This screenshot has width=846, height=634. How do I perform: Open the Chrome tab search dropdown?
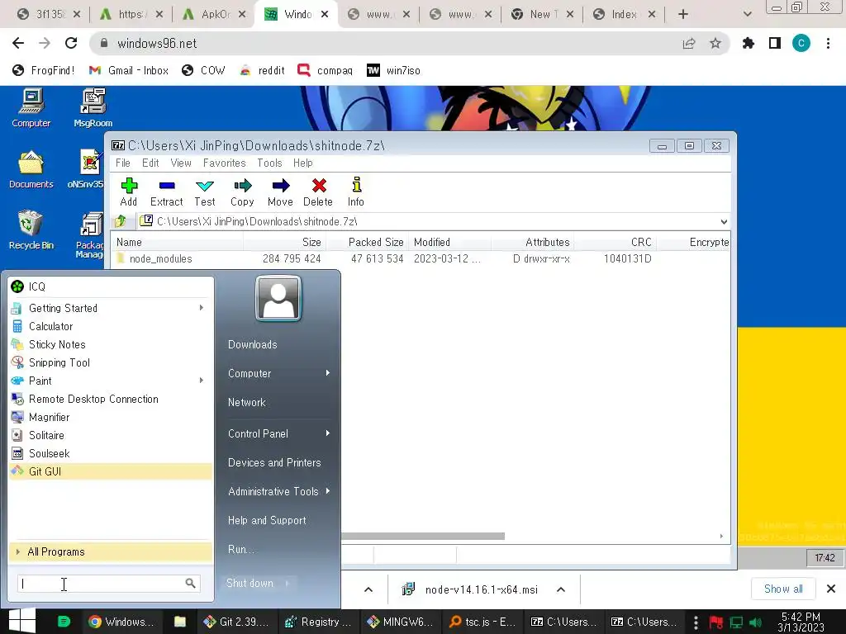coord(747,14)
